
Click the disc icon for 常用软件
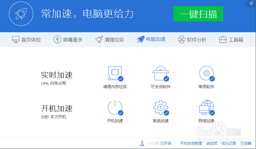tap(206, 73)
